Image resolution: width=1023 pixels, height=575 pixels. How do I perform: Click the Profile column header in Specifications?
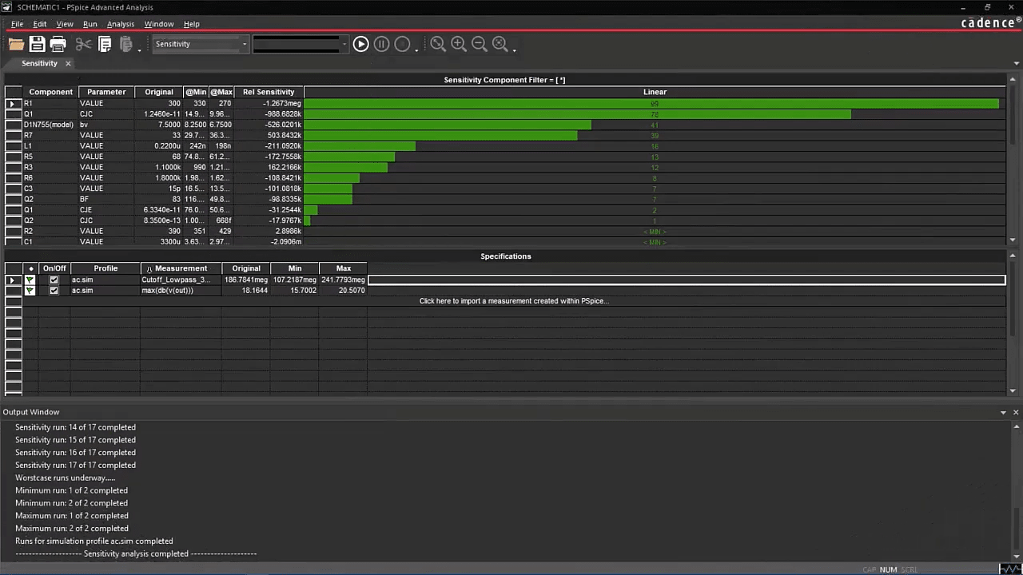point(105,268)
